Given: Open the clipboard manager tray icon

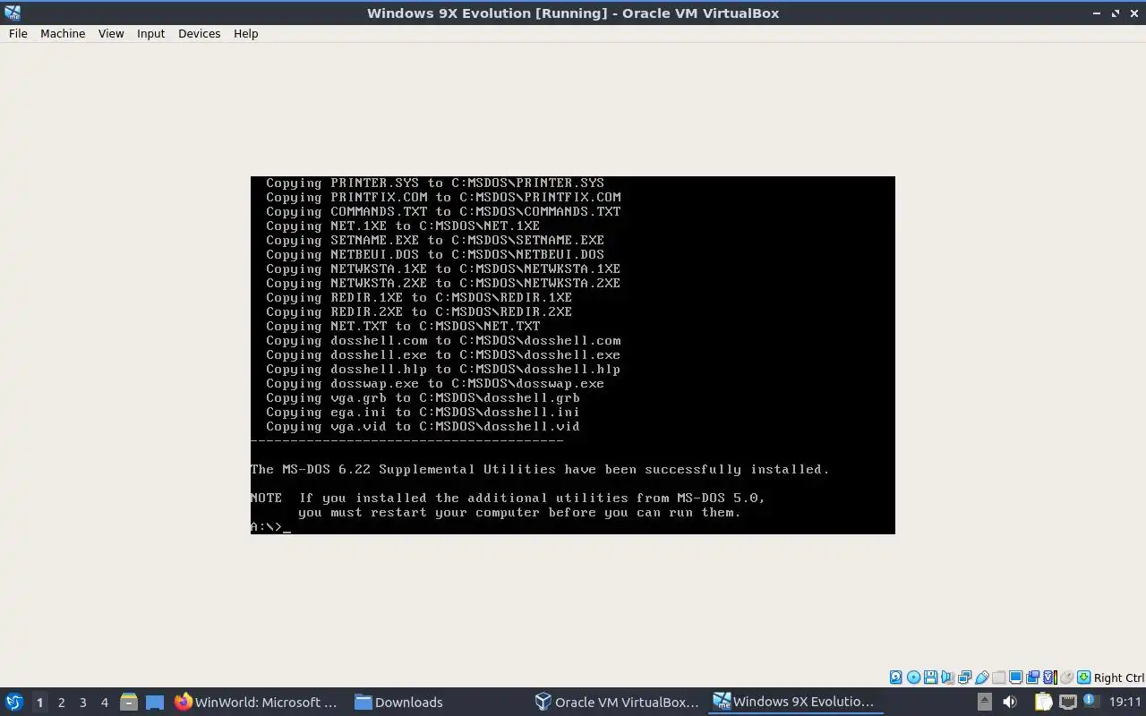Looking at the screenshot, I should click(x=1044, y=702).
